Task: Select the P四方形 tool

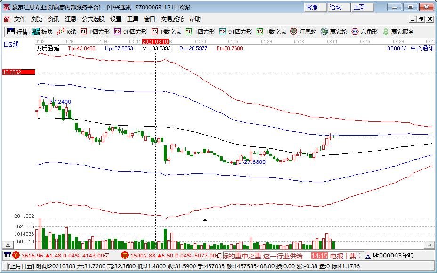Action: (x=95, y=32)
